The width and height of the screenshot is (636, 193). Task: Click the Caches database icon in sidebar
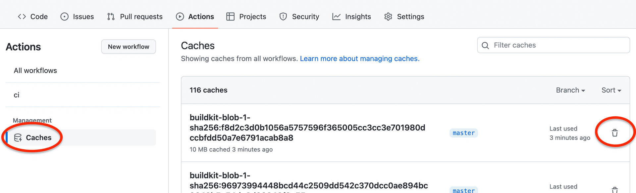click(18, 137)
